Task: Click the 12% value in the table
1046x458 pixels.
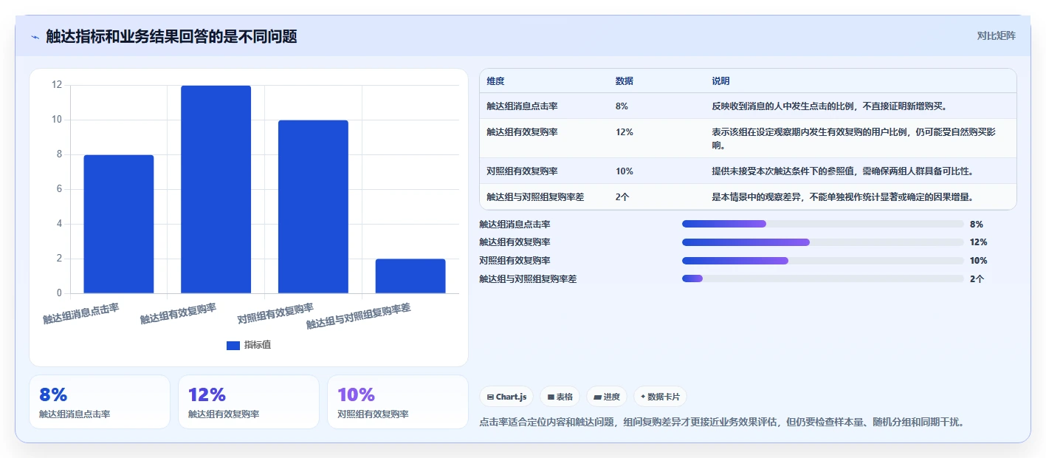Action: click(624, 132)
